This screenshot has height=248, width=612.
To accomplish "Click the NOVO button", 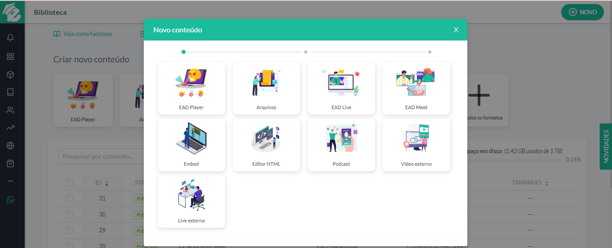I will click(x=582, y=12).
